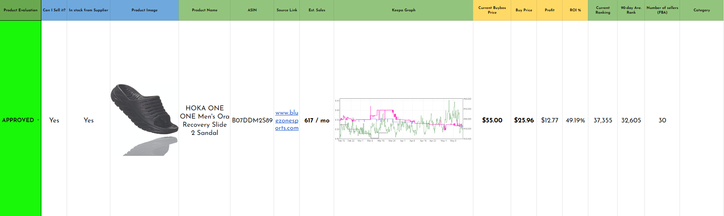The width and height of the screenshot is (724, 216).
Task: Select the Number of sellers (FBA) header
Action: [x=662, y=10]
